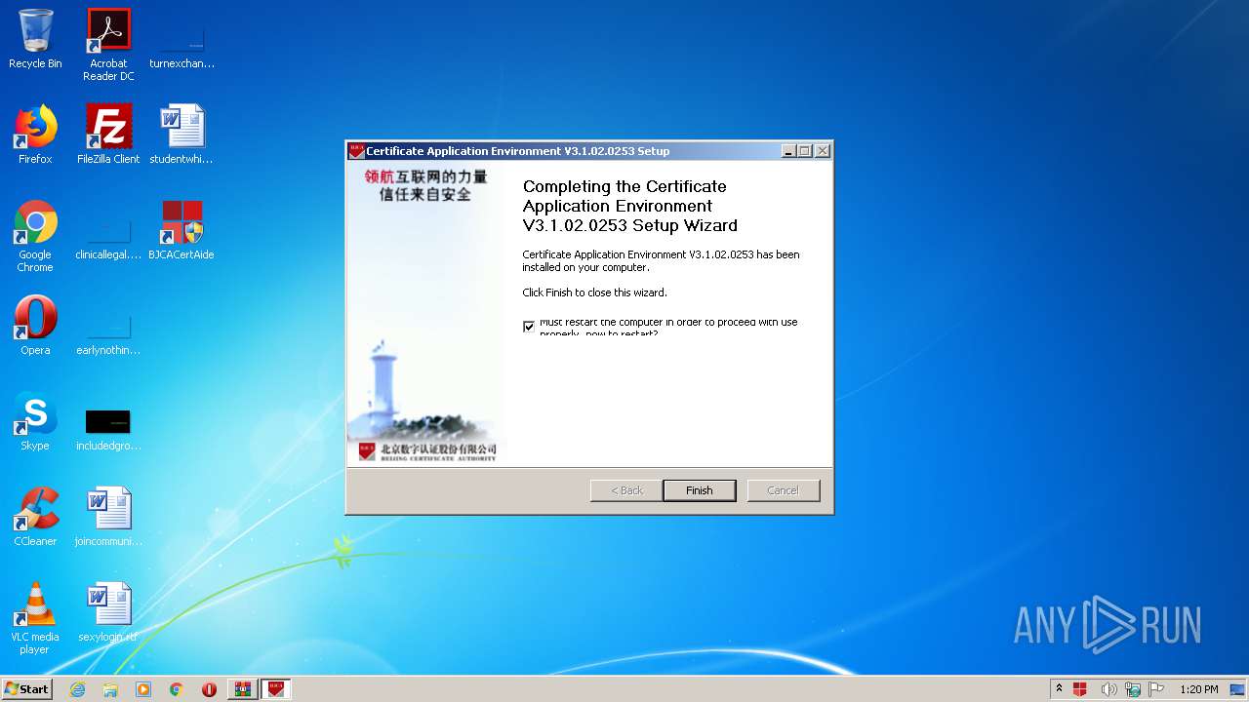1249x702 pixels.
Task: Show hidden system tray icons
Action: 1059,689
